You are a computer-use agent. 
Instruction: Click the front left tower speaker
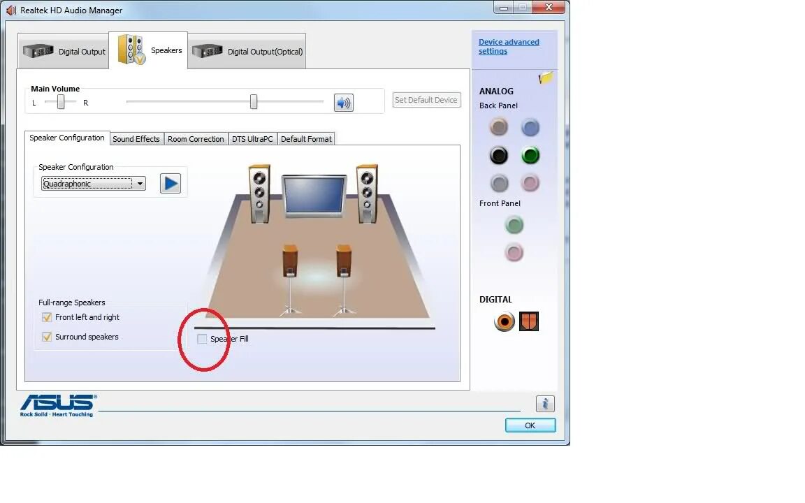click(259, 194)
